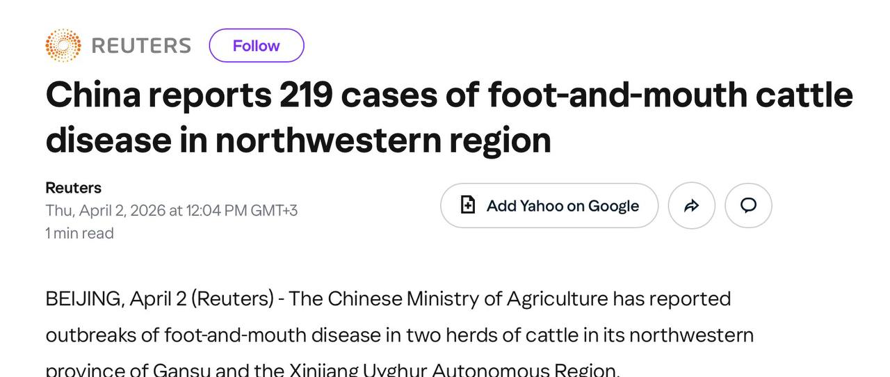Screen dimensions: 890x377
Task: Click the BEIJING dateline in the article
Action: click(84, 298)
